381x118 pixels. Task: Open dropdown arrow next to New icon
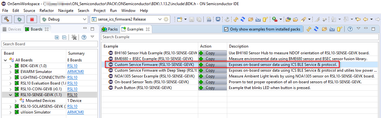185,19
